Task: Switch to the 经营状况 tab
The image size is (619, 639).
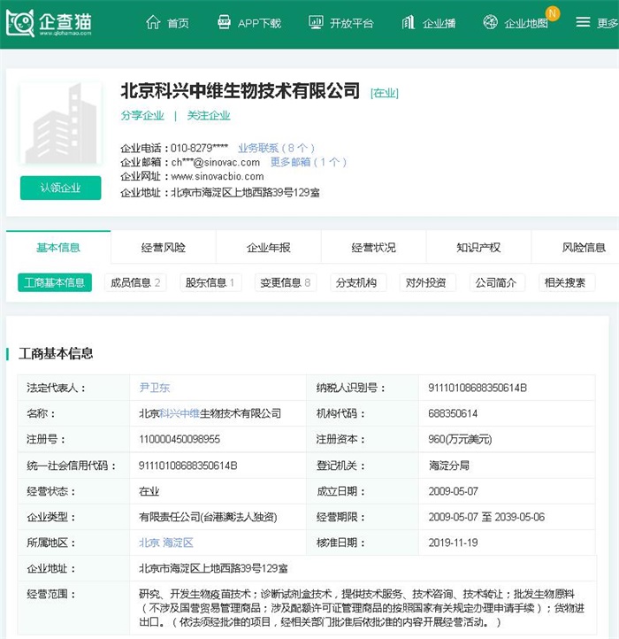Action: coord(373,247)
